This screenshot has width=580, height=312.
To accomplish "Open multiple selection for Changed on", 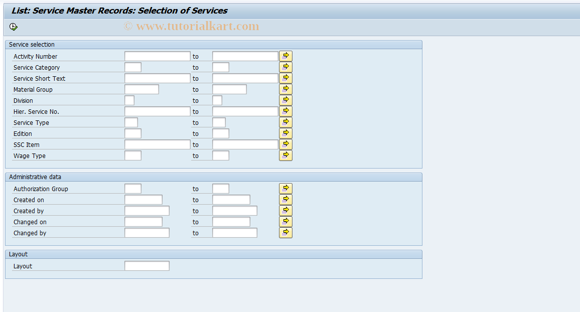I will pos(285,221).
